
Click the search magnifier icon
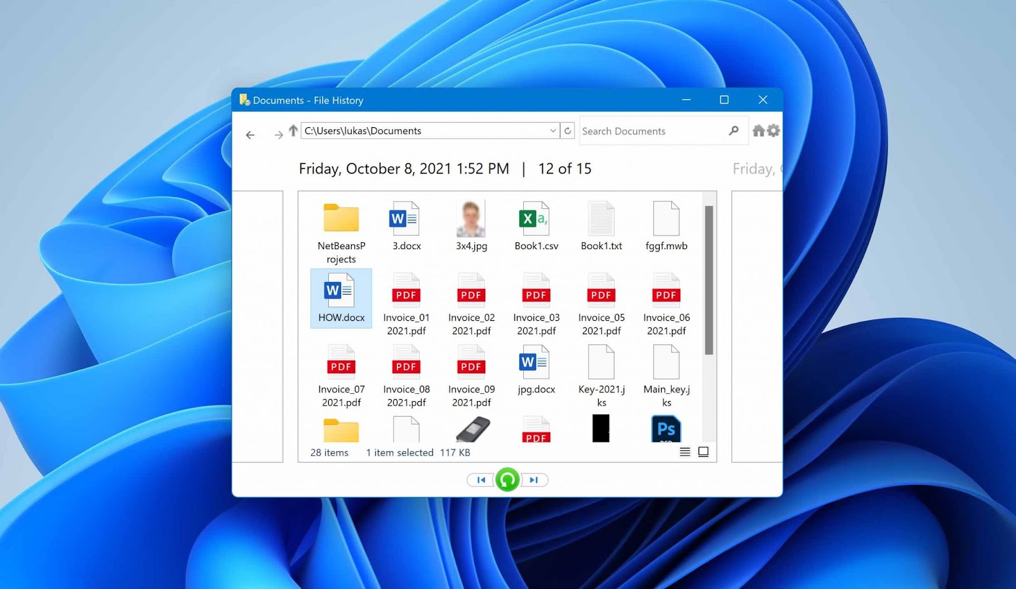(733, 131)
